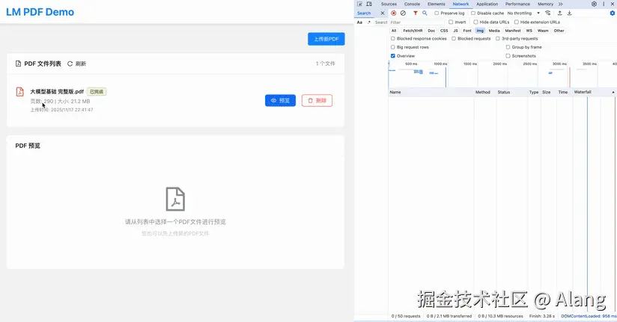The height and width of the screenshot is (322, 617).
Task: Switch to Application tab
Action: pos(487,4)
